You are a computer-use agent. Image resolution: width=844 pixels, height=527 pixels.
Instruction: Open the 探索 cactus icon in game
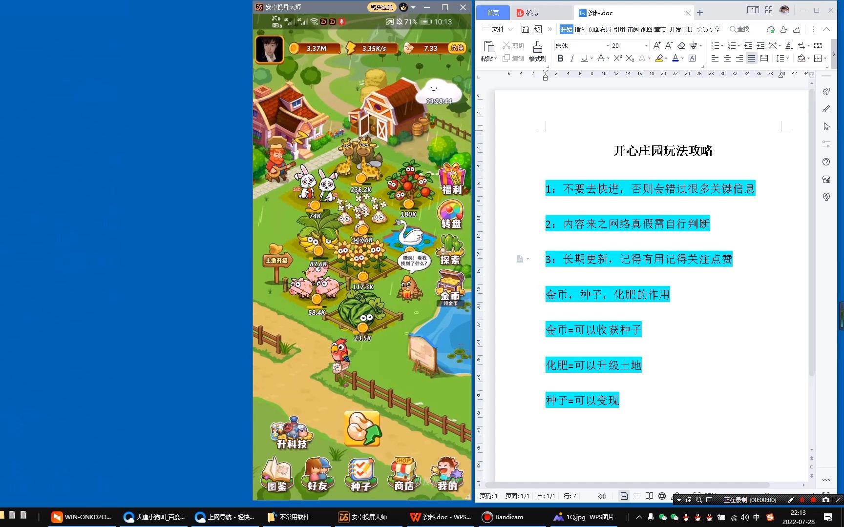(x=450, y=250)
